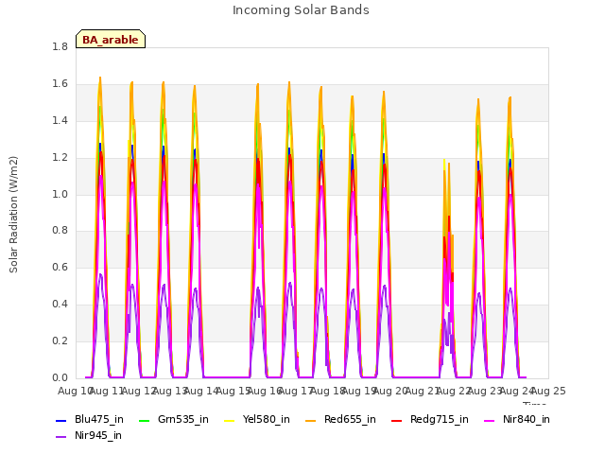
Task: Click the Nir840_in legend color marker
Action: tap(490, 420)
